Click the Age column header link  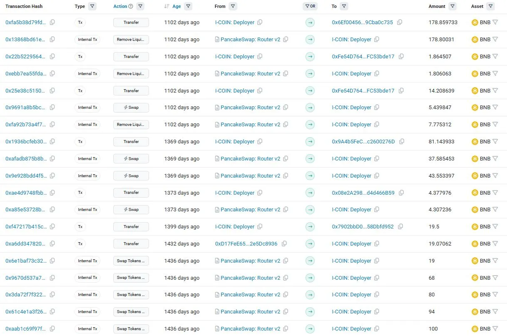tap(177, 7)
